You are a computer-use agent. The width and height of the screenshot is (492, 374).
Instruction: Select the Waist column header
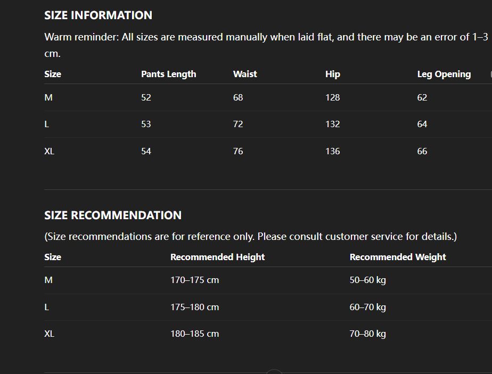click(x=245, y=74)
